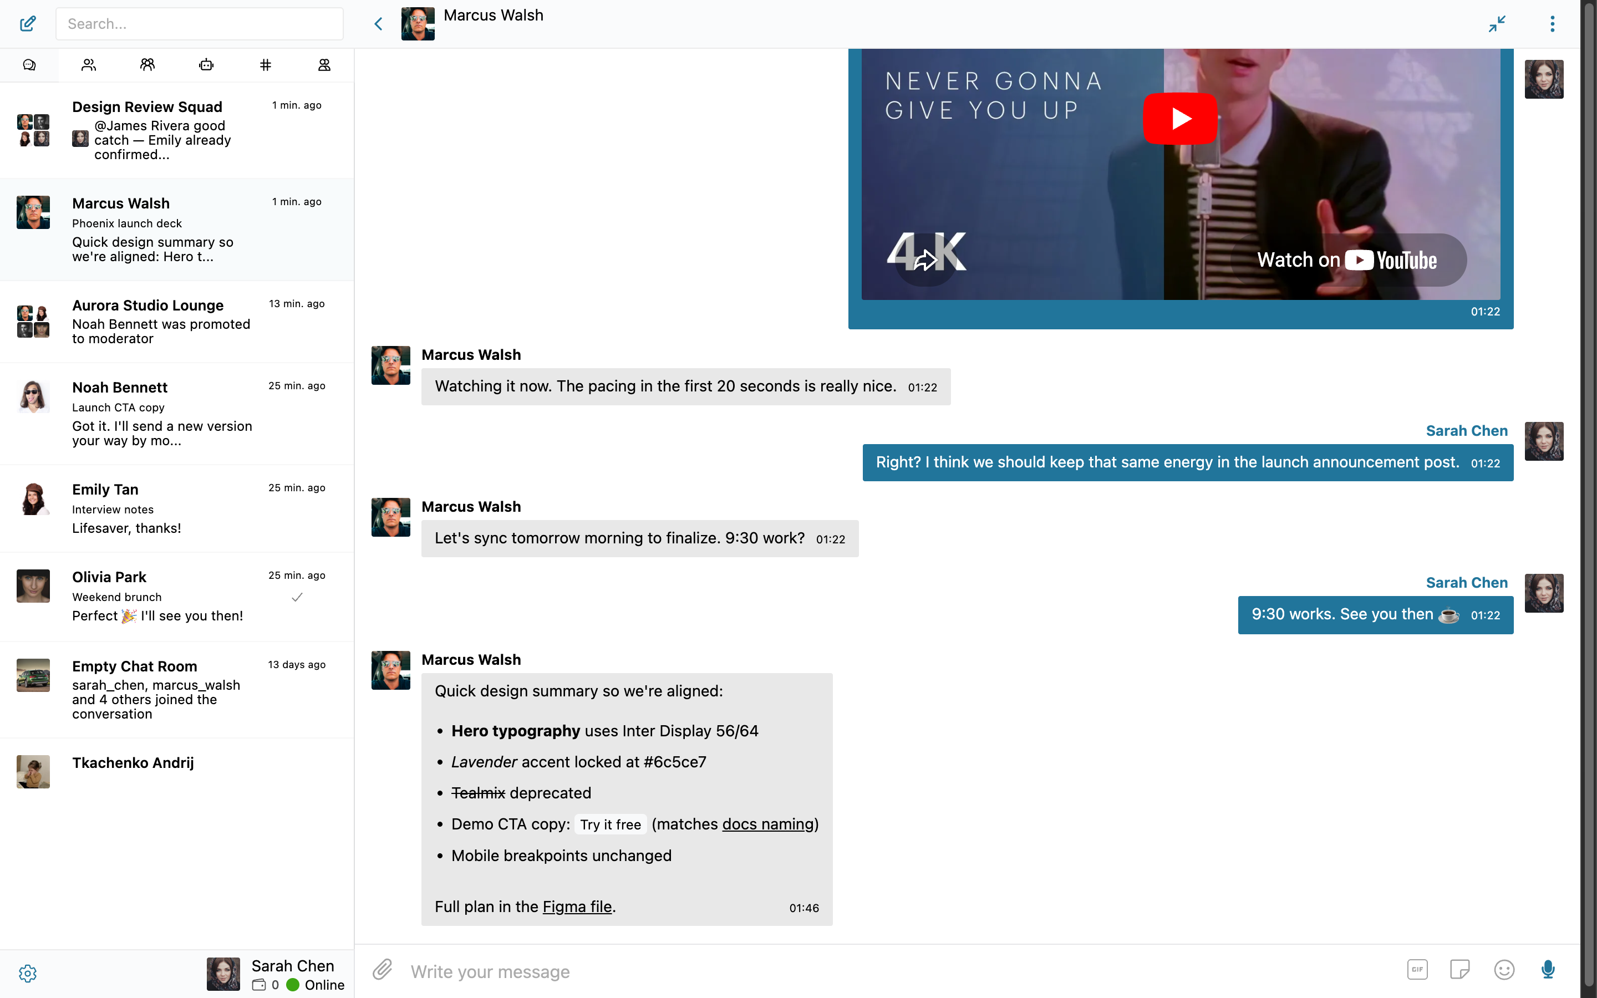Select the groups tab icon
The width and height of the screenshot is (1597, 998).
coord(147,65)
